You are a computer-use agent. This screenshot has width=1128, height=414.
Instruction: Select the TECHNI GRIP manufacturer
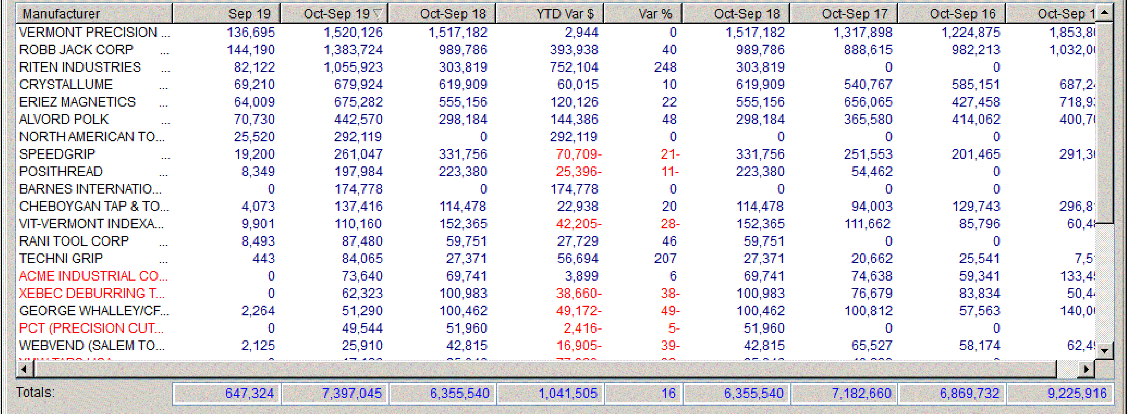coord(61,259)
